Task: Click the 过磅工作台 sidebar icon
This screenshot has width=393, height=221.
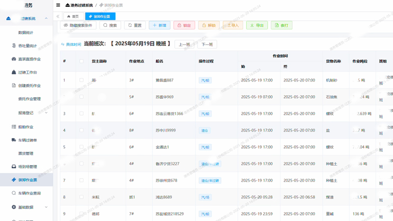Action: pyautogui.click(x=14, y=72)
